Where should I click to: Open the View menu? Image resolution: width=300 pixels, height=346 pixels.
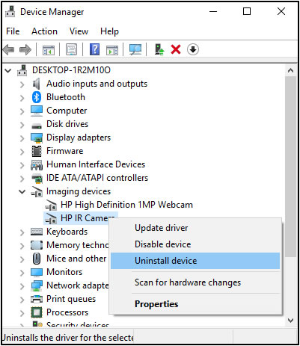click(x=79, y=31)
